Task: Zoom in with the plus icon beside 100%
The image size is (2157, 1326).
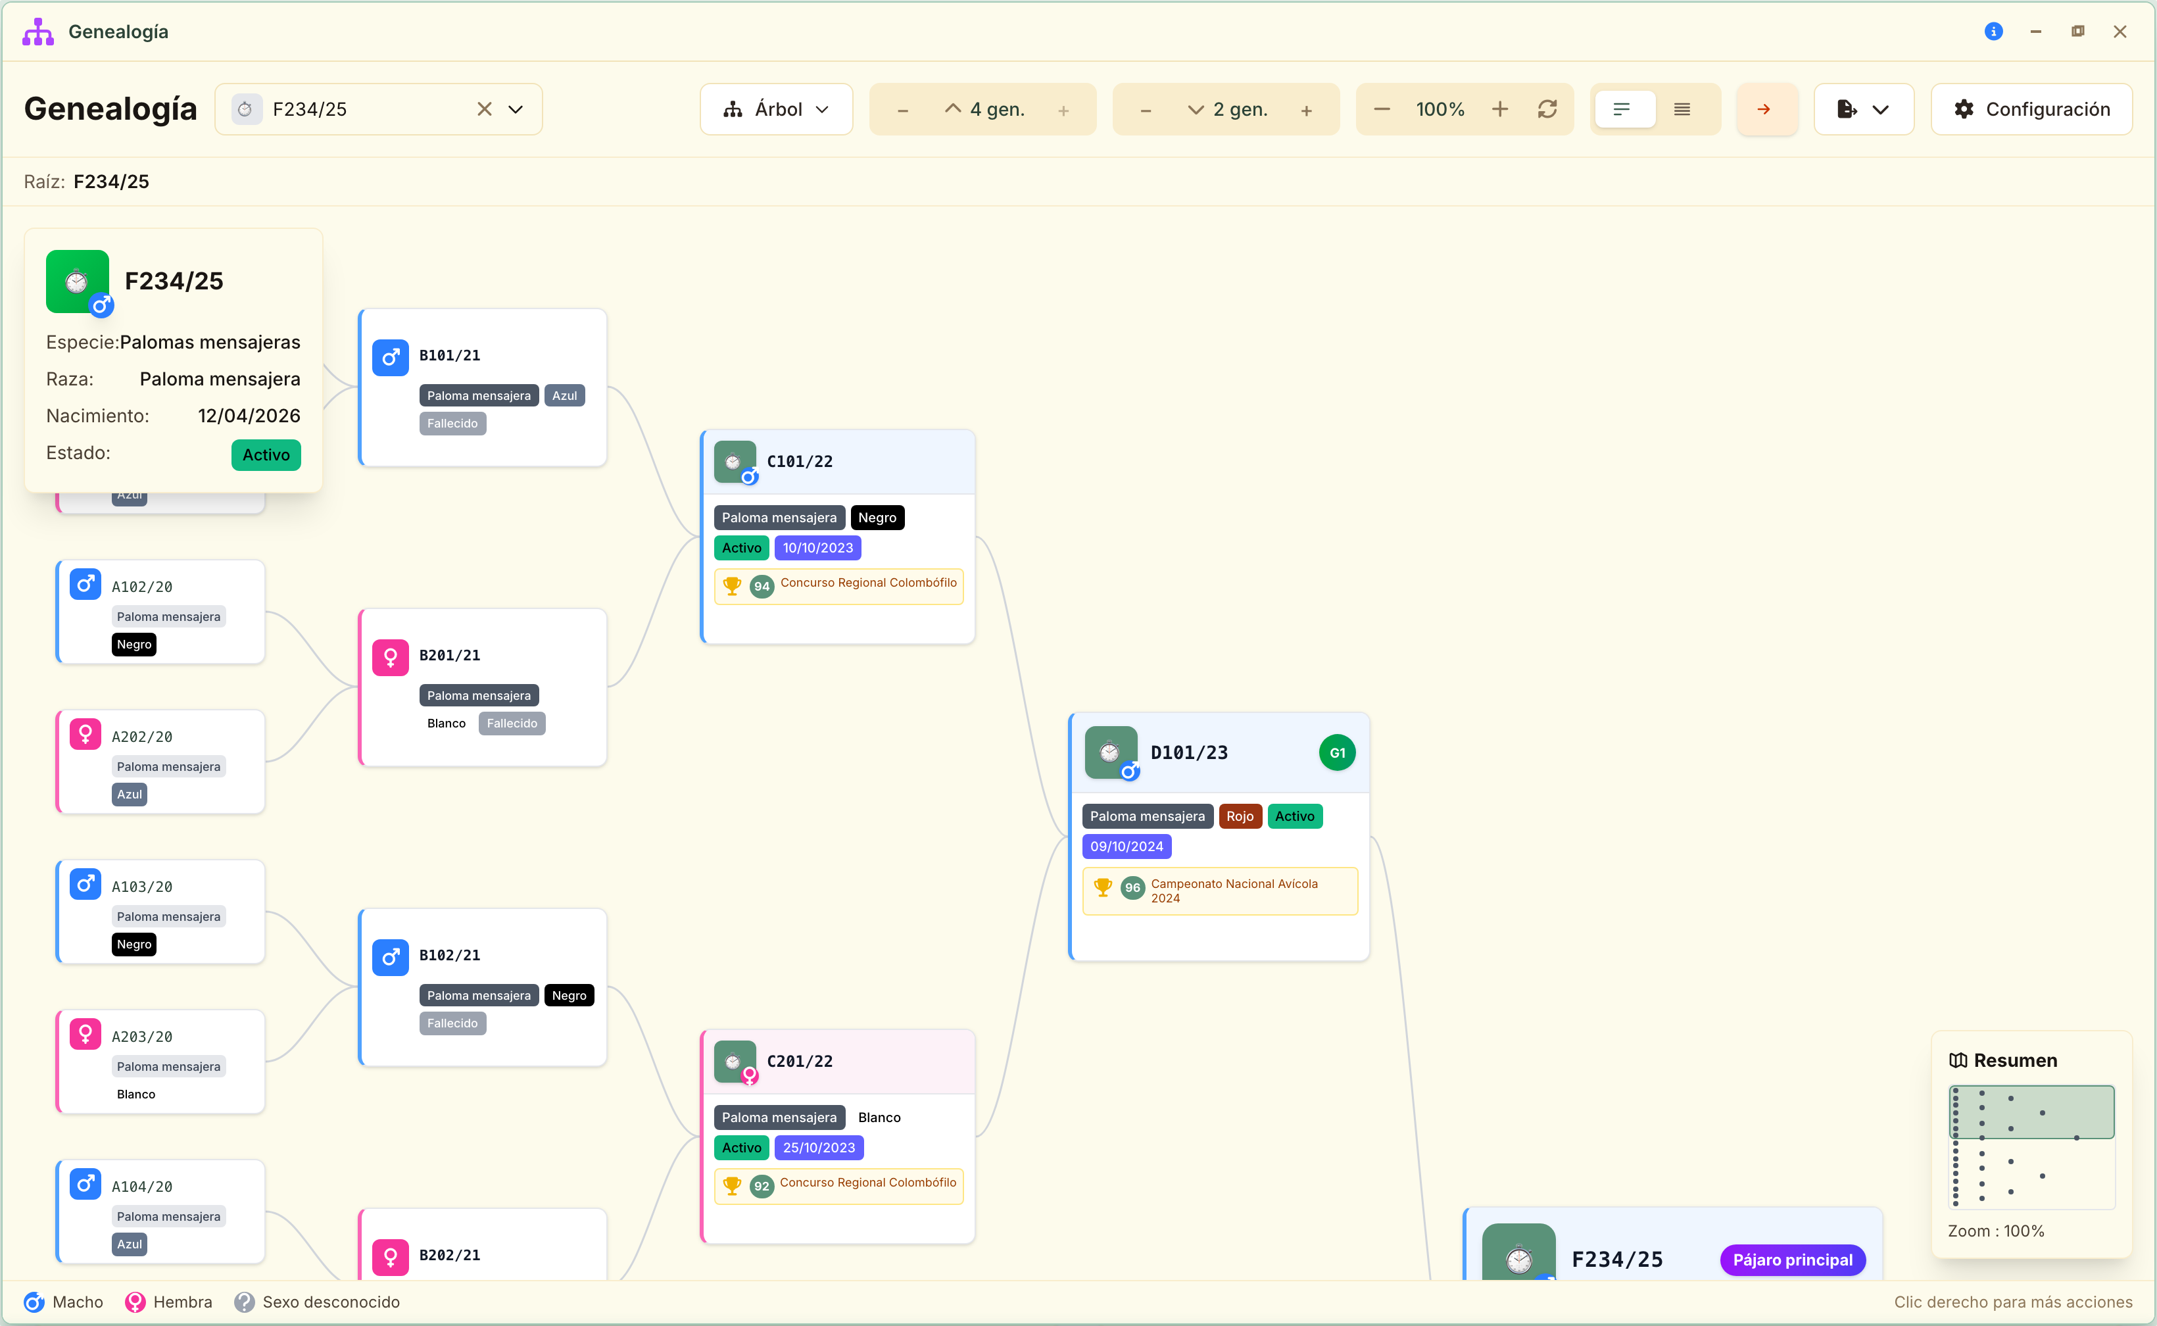Action: 1499,109
